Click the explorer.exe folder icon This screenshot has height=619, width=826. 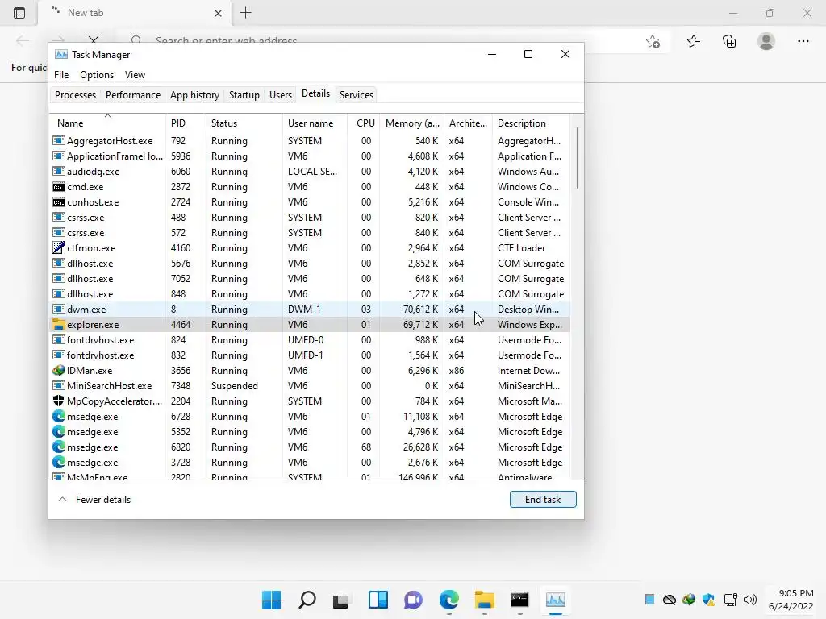[x=58, y=325]
